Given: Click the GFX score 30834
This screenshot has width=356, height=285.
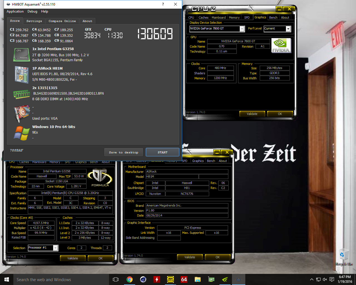Looking at the screenshot, I should pyautogui.click(x=92, y=35).
